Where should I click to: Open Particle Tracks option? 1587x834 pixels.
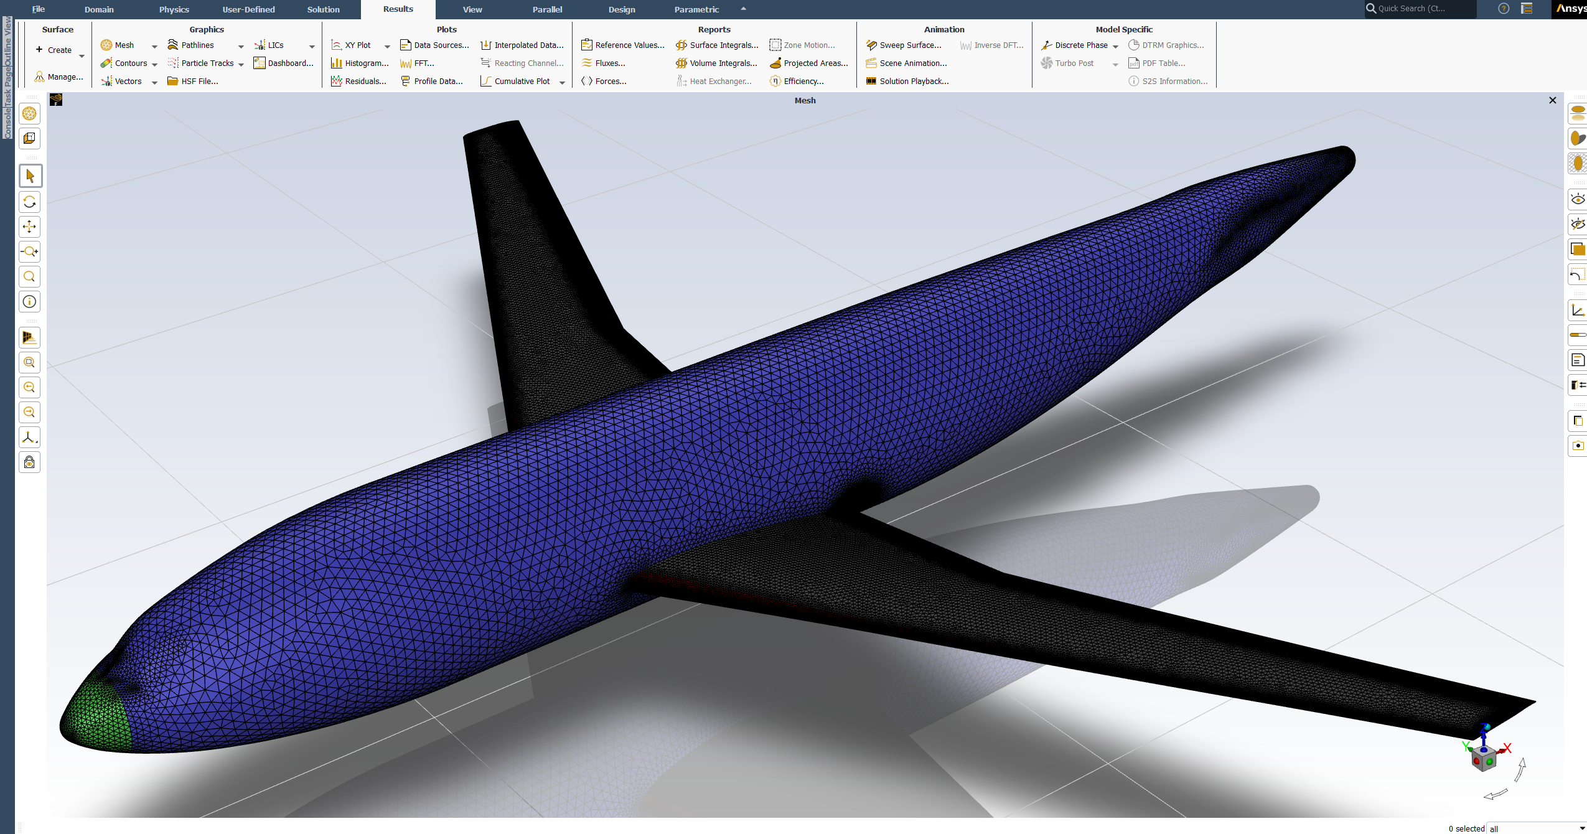click(x=200, y=63)
